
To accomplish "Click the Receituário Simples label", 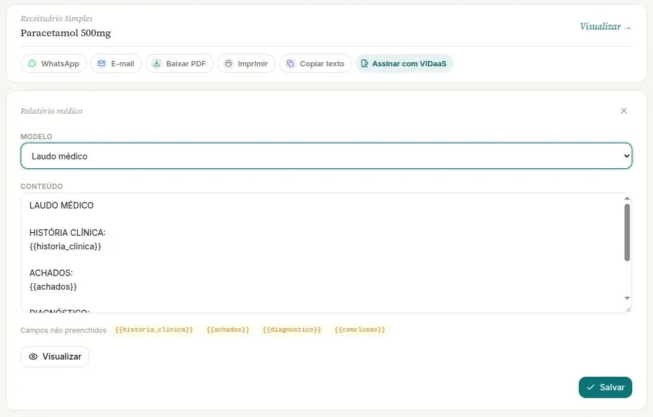I will point(56,18).
